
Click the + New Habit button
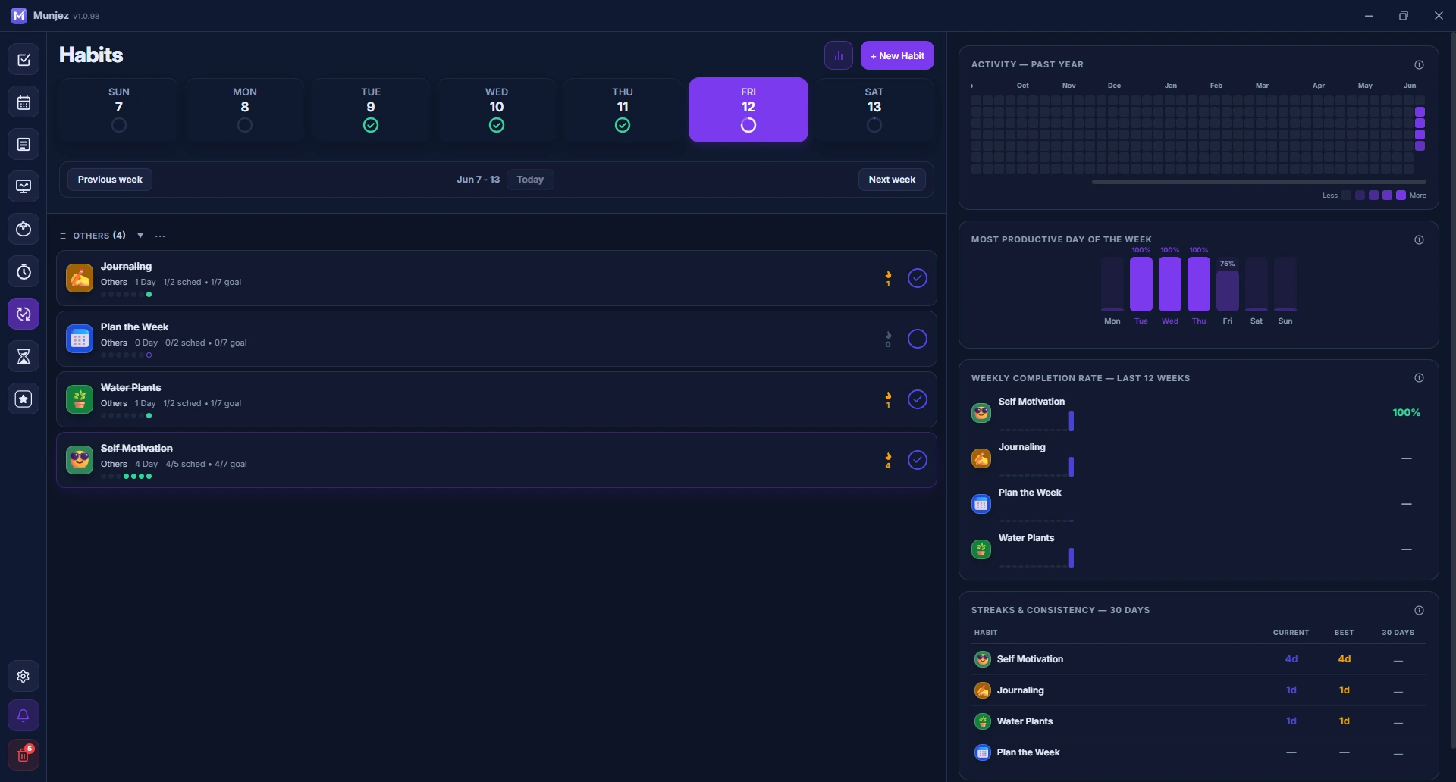point(897,55)
